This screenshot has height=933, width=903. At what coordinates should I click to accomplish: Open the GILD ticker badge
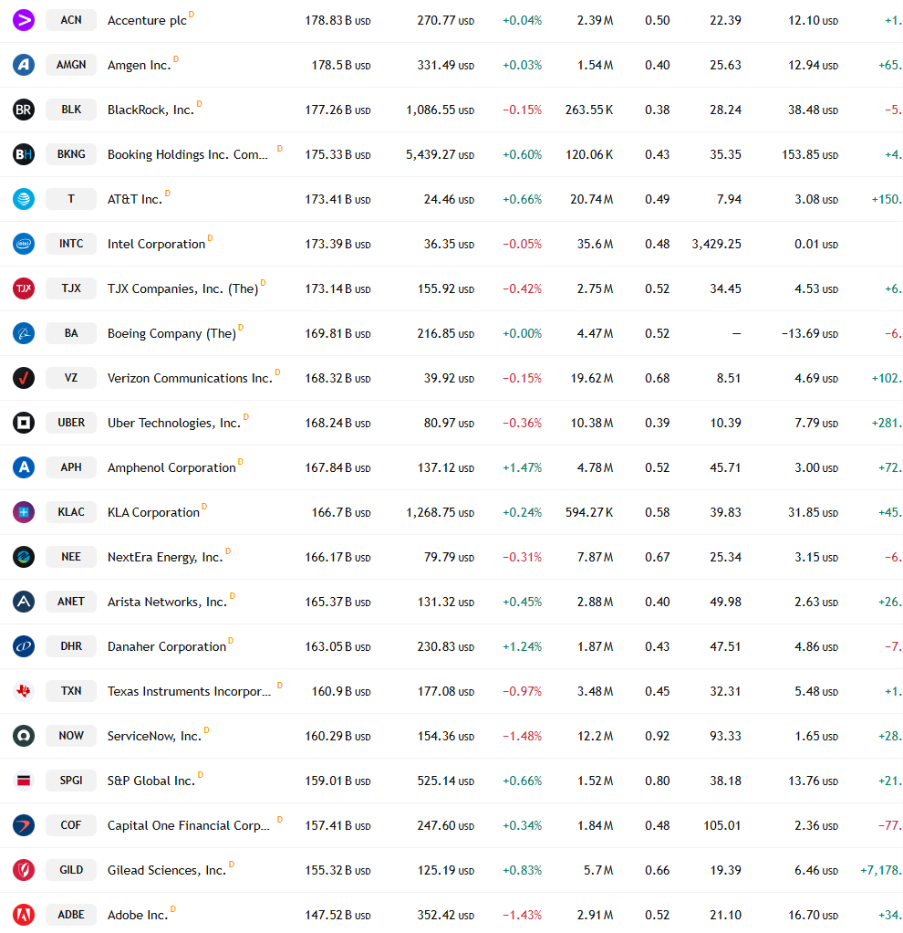pyautogui.click(x=71, y=870)
